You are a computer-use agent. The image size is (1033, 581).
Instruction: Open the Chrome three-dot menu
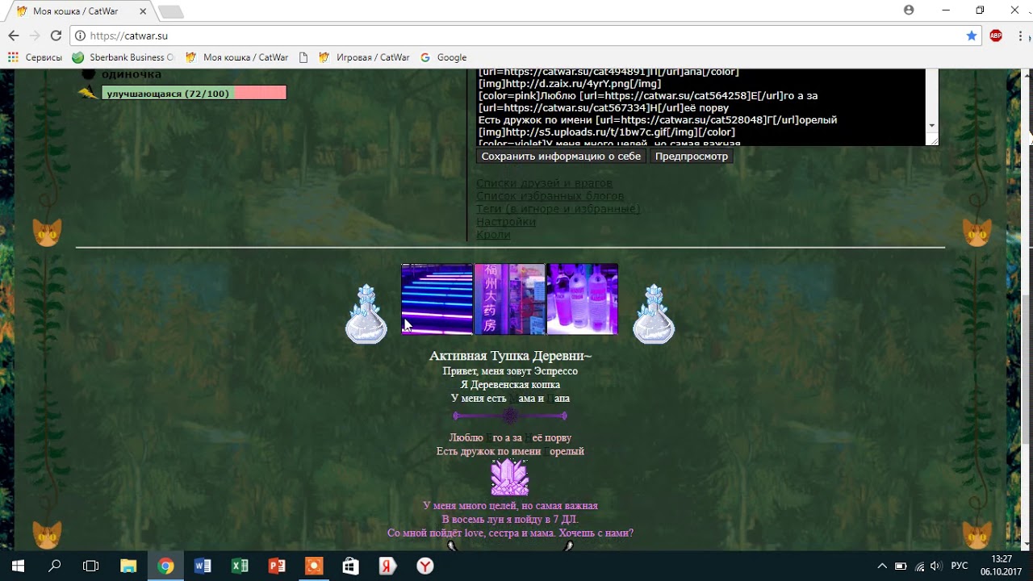pyautogui.click(x=1021, y=36)
